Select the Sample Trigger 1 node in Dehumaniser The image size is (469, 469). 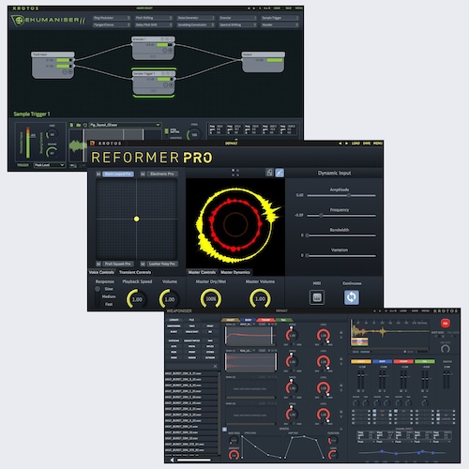(x=153, y=83)
